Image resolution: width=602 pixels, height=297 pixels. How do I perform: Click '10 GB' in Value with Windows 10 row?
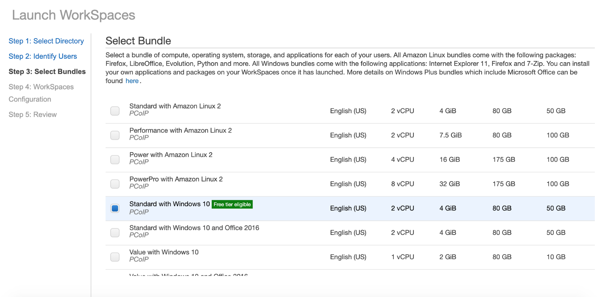[556, 257]
